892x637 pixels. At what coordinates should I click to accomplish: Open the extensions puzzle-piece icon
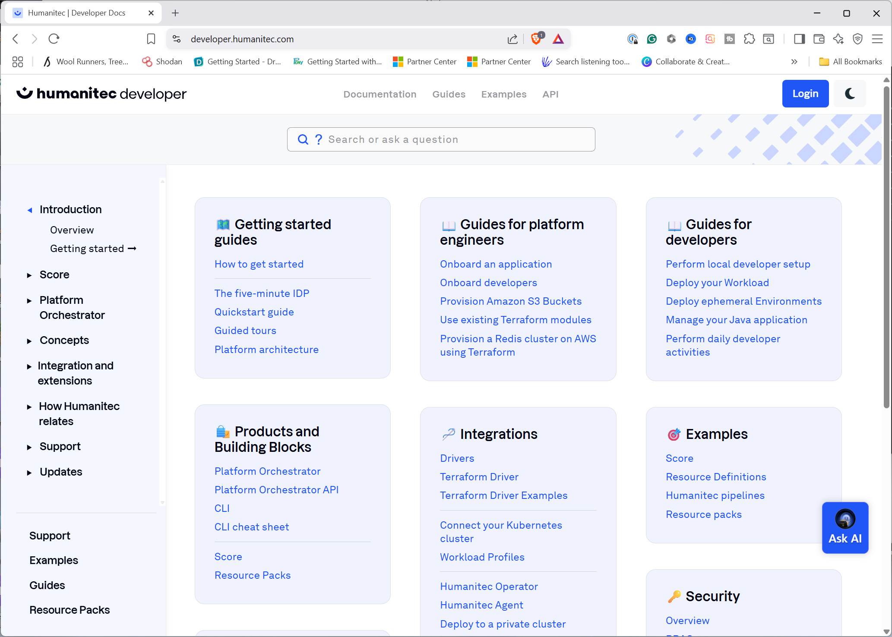click(x=749, y=39)
